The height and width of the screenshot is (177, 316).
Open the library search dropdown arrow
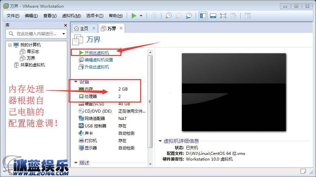tap(64, 34)
